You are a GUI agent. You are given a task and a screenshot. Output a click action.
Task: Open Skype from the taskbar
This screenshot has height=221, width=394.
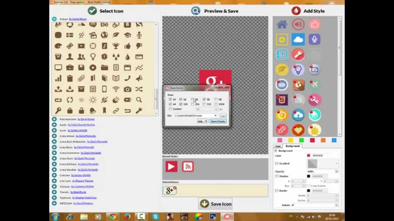pos(155,216)
